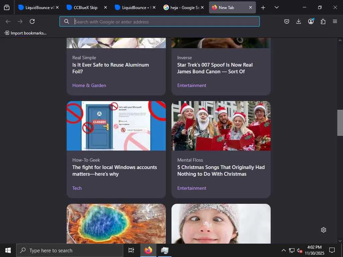This screenshot has height=257, width=343.
Task: Go forward using the forward arrow
Action: click(x=20, y=21)
